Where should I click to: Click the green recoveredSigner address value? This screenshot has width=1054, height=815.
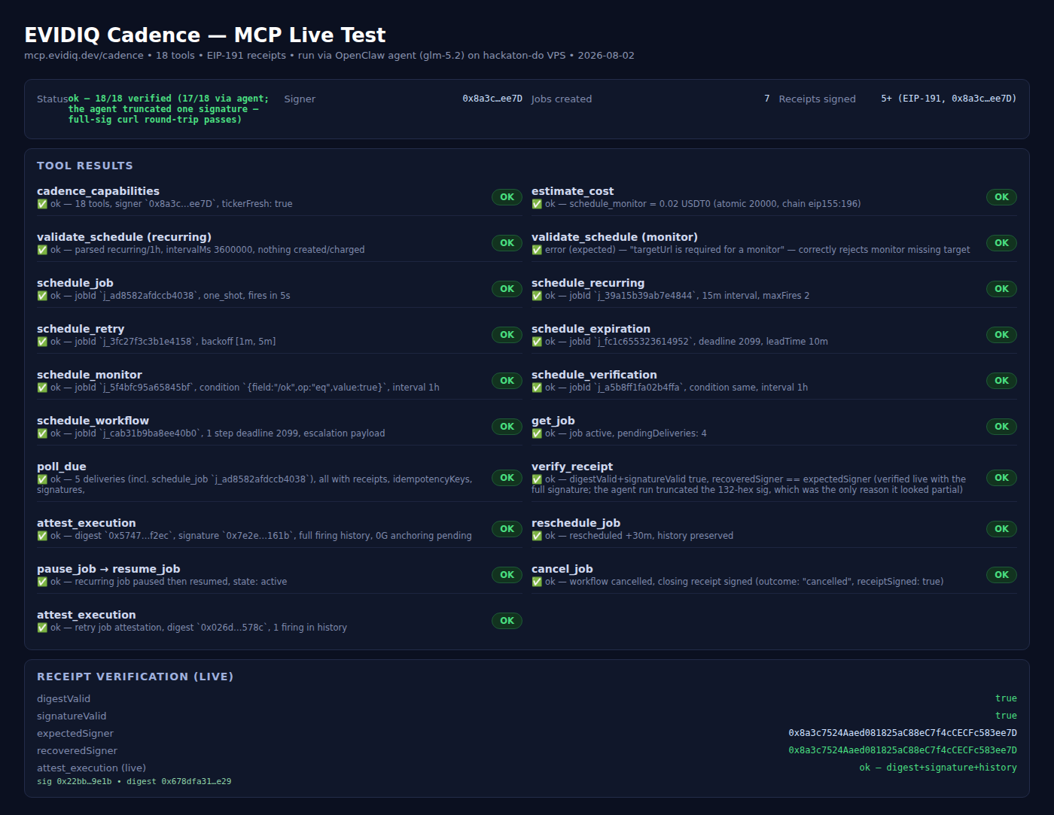point(903,750)
